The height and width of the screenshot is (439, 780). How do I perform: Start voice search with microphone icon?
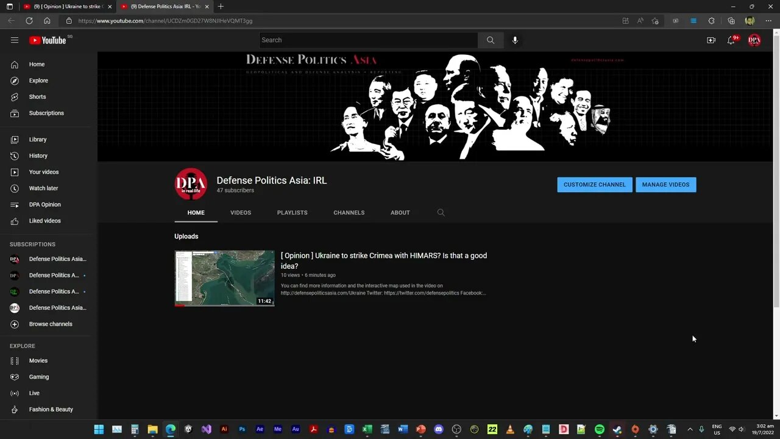point(515,40)
